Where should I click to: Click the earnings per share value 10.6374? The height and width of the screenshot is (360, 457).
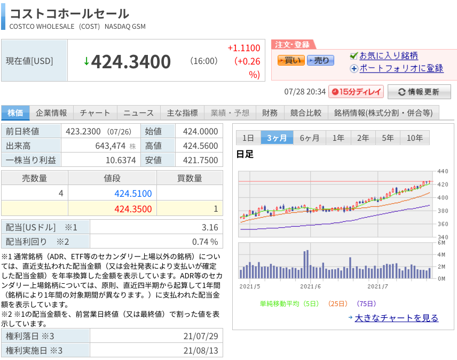tap(121, 160)
